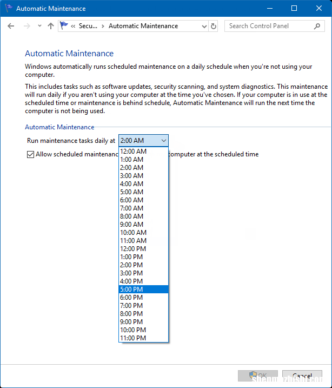Set time to 10:00 AM
The height and width of the screenshot is (388, 332).
(x=143, y=233)
